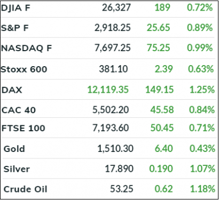Screen dimensions: 219x200
Task: Select Silver percent change 1.07%
Action: click(x=202, y=169)
